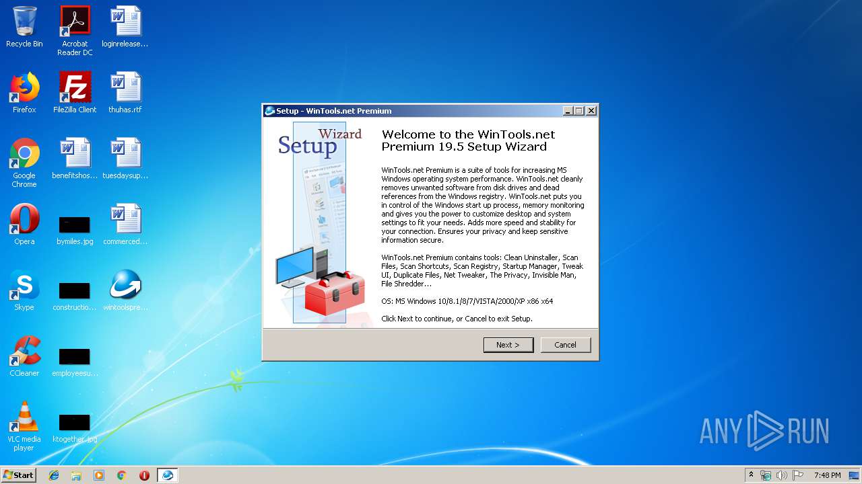Open thuhas.rtf document icon
The image size is (862, 484).
click(x=125, y=93)
